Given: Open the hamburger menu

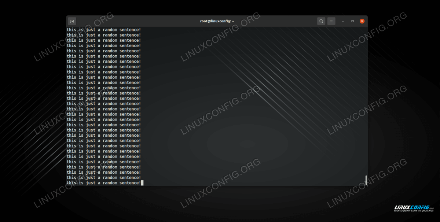Looking at the screenshot, I should pos(331,21).
